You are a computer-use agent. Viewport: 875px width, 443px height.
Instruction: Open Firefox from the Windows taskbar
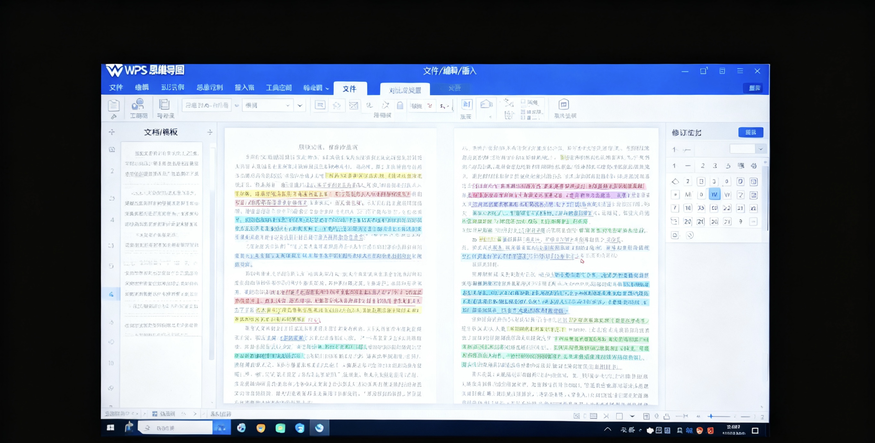260,428
